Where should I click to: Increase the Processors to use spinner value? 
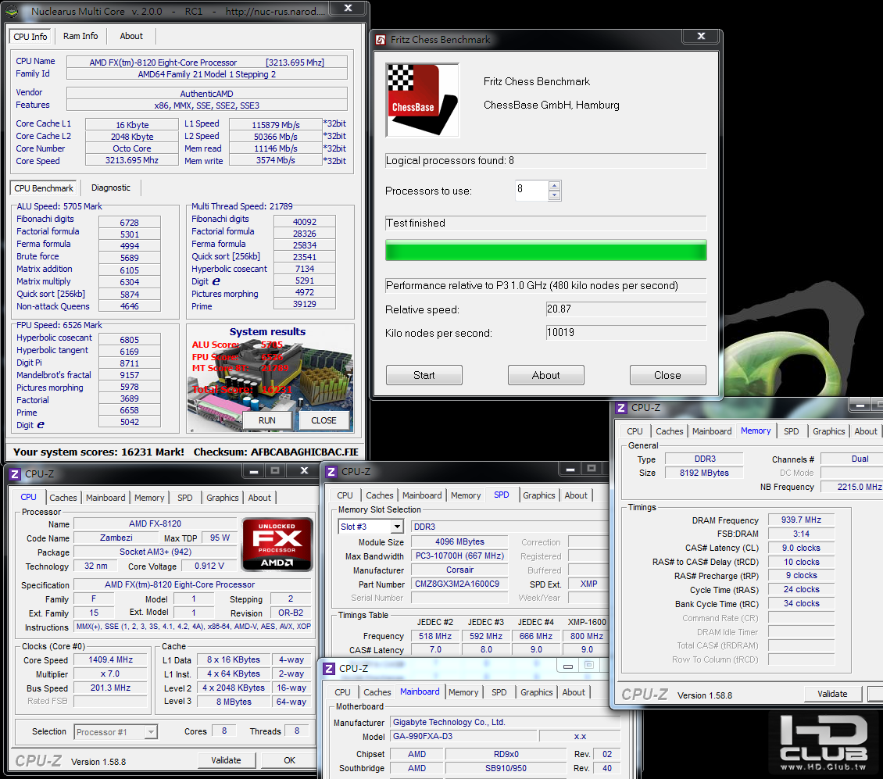click(554, 186)
